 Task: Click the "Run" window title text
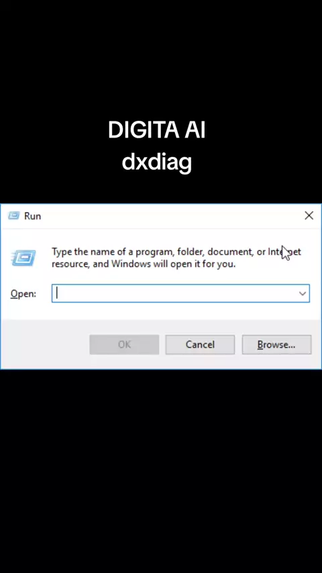(x=32, y=216)
